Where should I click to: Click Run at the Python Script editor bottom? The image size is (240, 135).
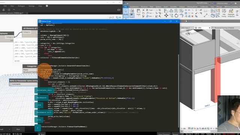click(42, 134)
